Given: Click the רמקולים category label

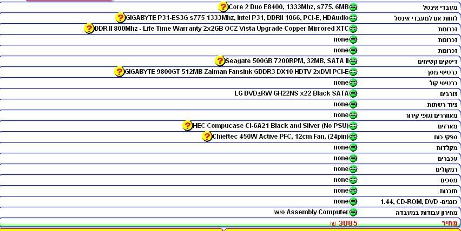Looking at the screenshot, I should tap(447, 169).
